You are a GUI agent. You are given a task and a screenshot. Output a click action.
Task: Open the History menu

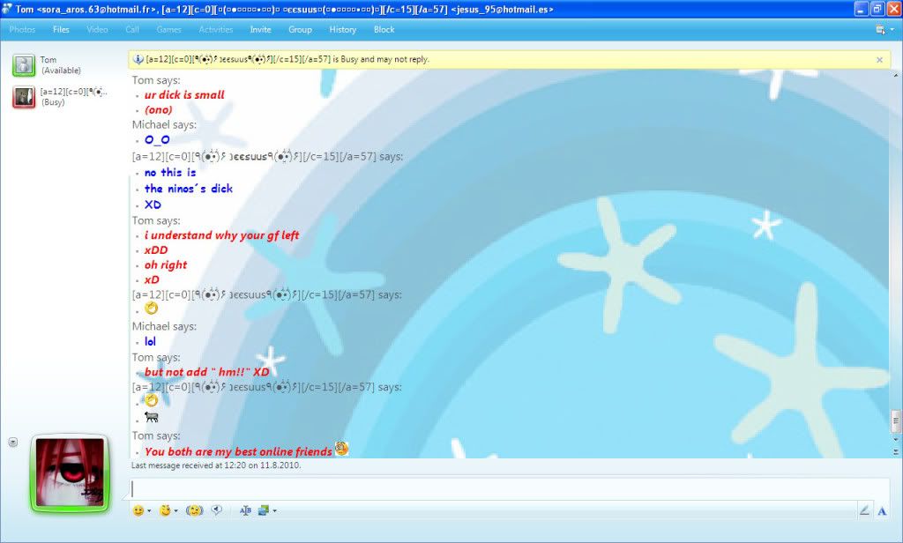(342, 29)
